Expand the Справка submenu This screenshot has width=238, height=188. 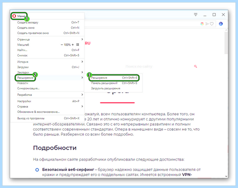coord(48,106)
